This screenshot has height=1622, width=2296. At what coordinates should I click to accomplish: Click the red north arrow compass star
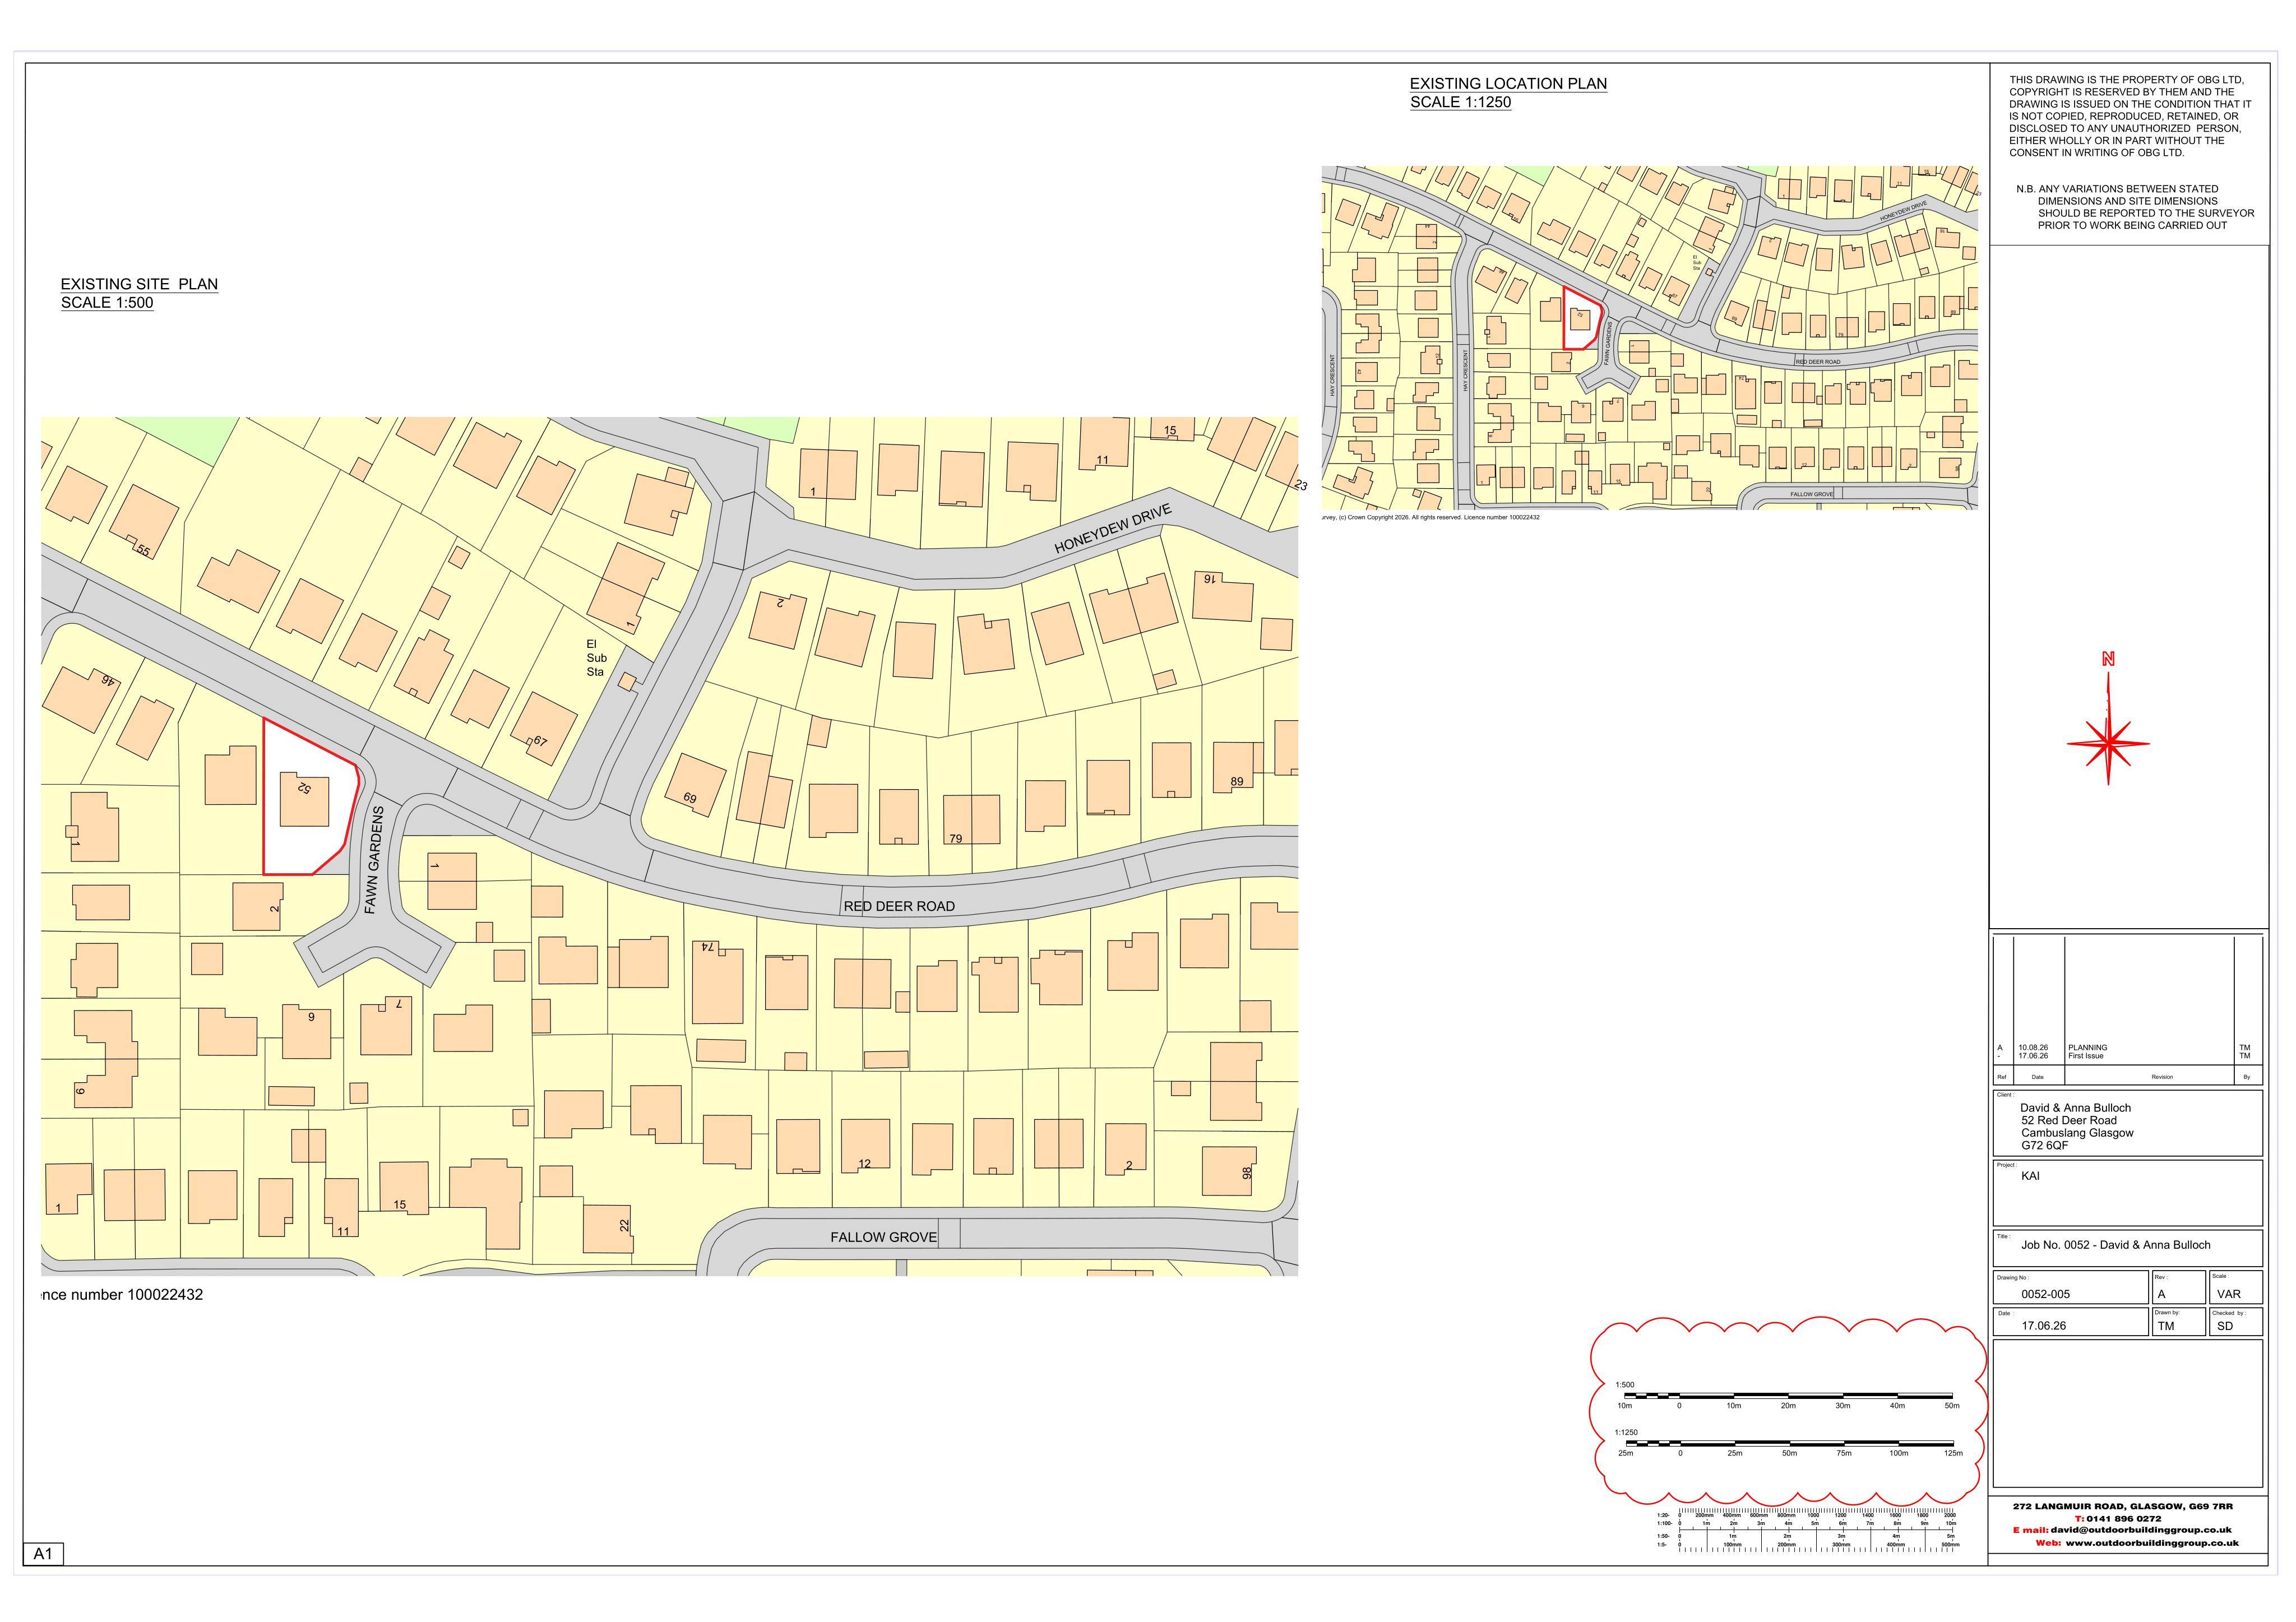tap(2108, 743)
